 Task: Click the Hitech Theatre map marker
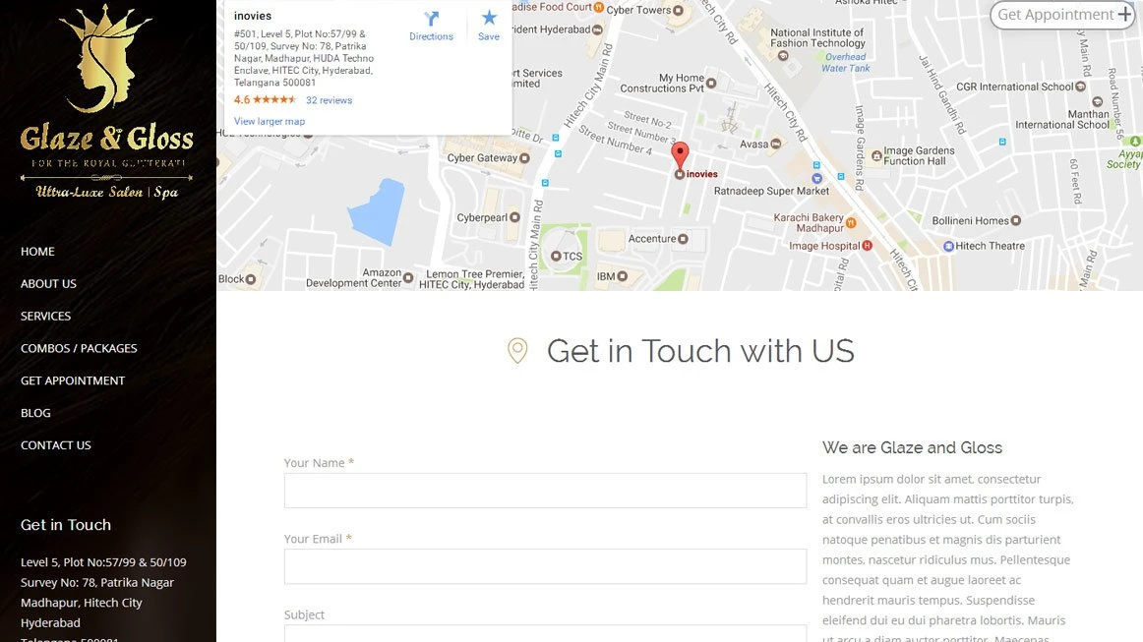948,247
